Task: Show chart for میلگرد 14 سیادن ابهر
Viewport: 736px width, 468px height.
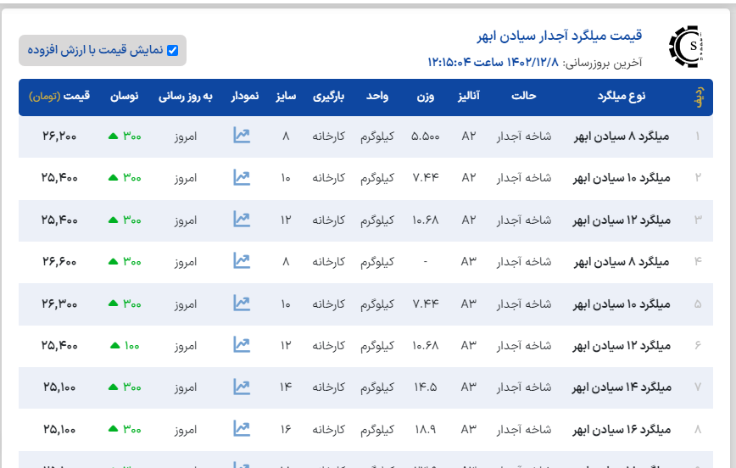Action: [242, 387]
